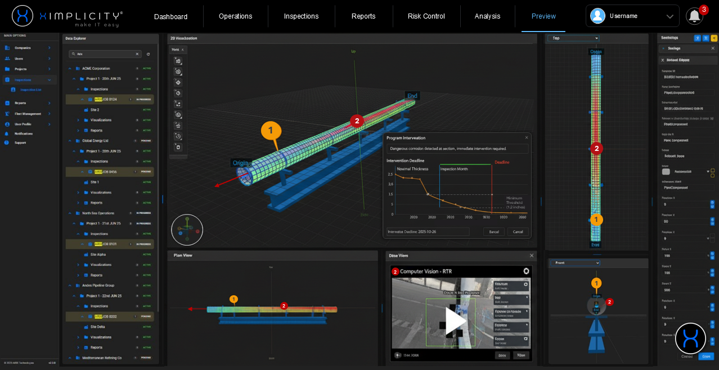Open the notifications bell with badge 3
The height and width of the screenshot is (370, 719).
click(x=694, y=16)
